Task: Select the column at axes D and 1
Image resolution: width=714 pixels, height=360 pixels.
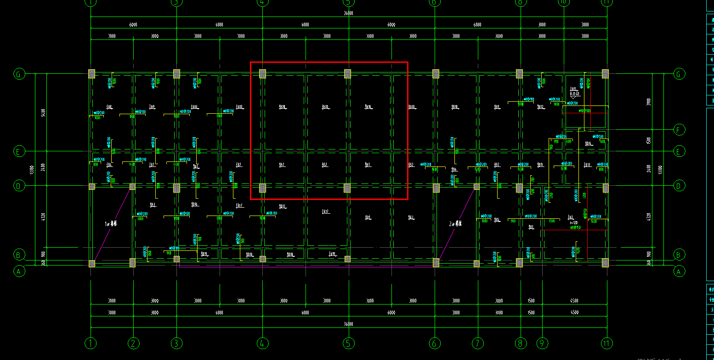Action: click(x=91, y=187)
